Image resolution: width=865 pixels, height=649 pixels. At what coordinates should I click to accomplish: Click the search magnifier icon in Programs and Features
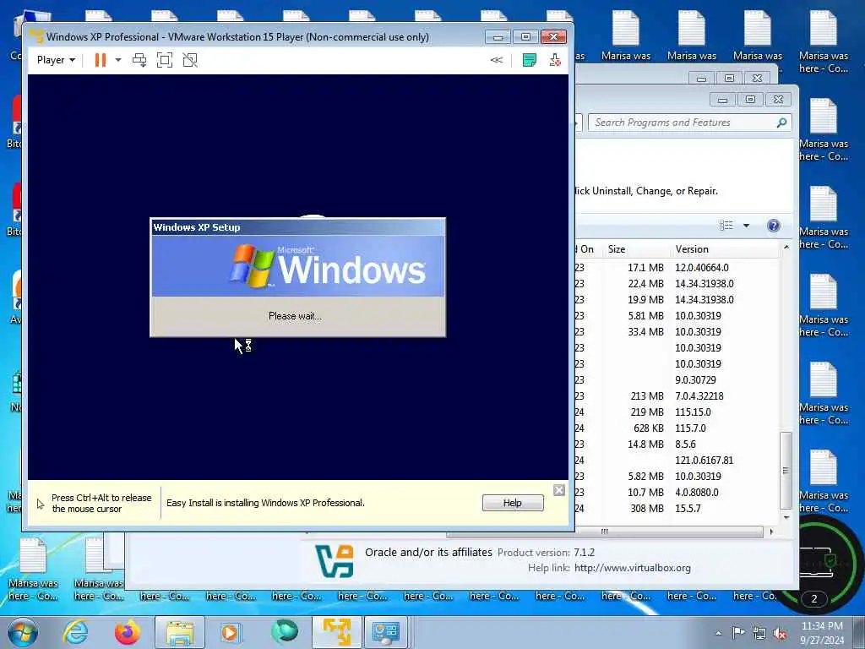pos(781,123)
